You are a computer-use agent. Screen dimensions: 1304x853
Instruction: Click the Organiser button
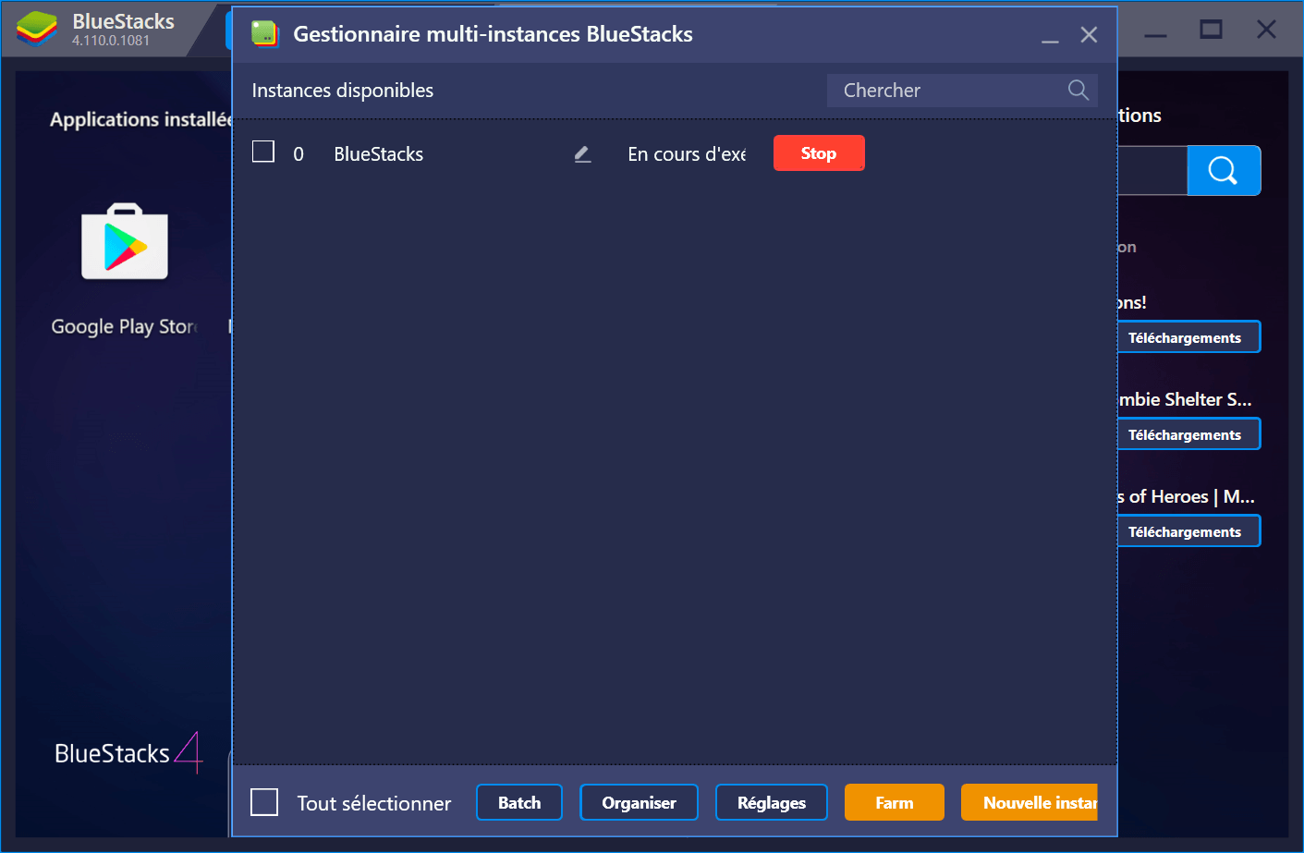tap(639, 802)
